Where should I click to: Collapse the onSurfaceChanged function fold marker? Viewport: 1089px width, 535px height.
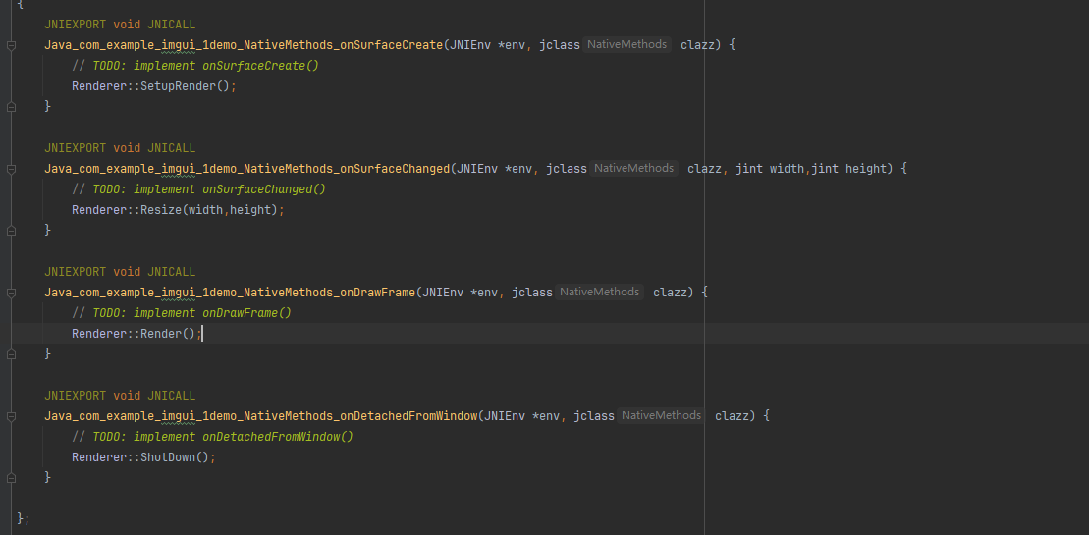point(12,169)
